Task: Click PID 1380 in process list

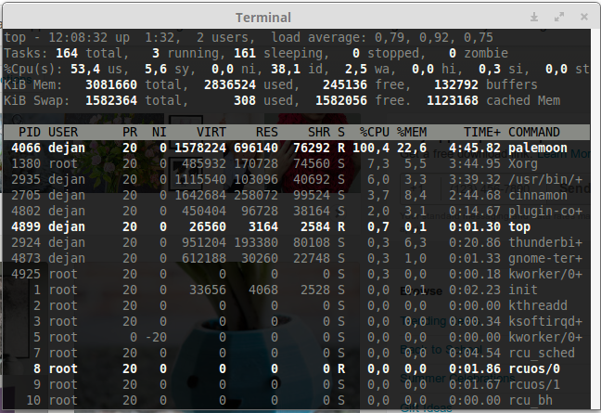Action: 26,163
